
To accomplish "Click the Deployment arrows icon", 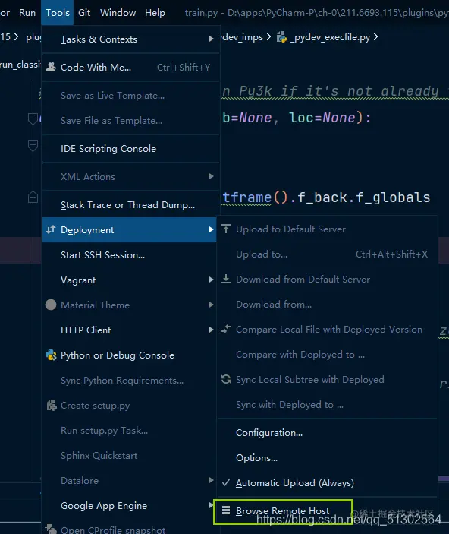I will [51, 229].
